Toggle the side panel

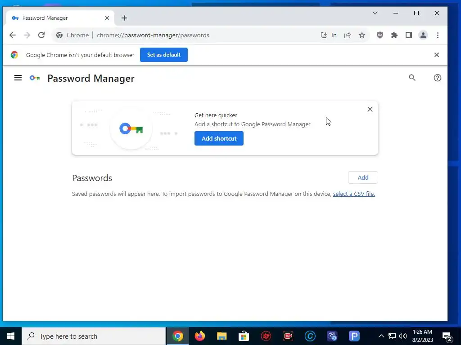click(409, 35)
